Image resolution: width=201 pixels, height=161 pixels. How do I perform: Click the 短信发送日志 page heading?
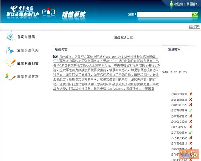[123, 37]
